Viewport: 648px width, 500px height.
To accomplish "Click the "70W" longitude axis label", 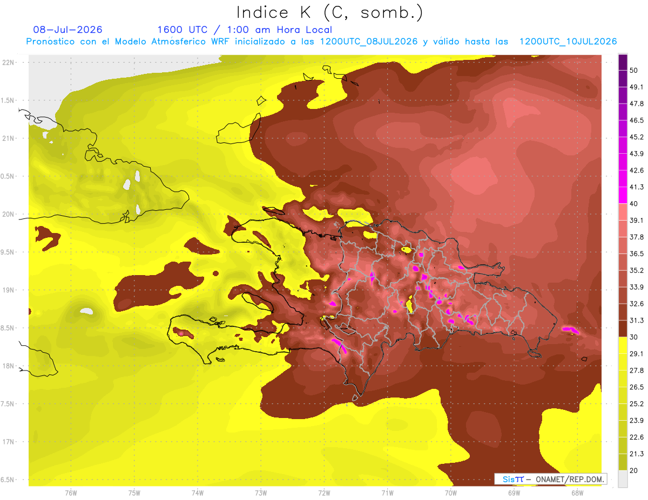I will (451, 494).
